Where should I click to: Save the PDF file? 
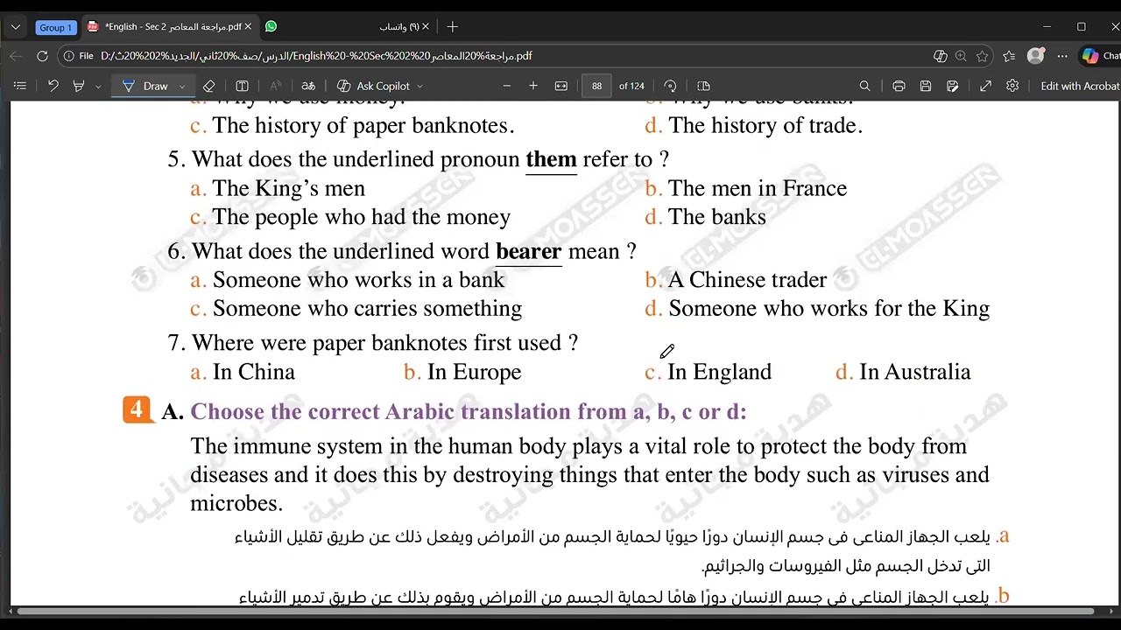coord(926,86)
